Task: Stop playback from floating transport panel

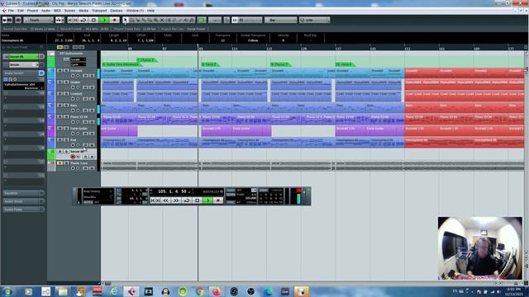Action: [198, 200]
